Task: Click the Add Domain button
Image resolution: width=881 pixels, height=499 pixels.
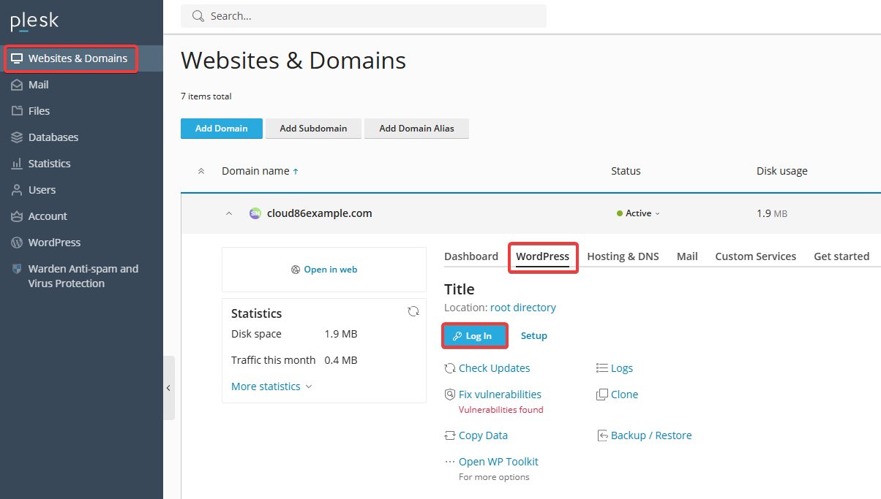Action: [x=222, y=129]
